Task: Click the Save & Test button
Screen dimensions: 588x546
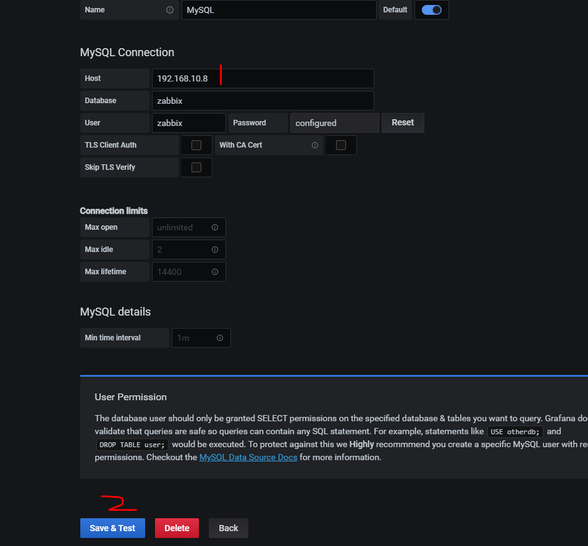Action: pyautogui.click(x=112, y=528)
